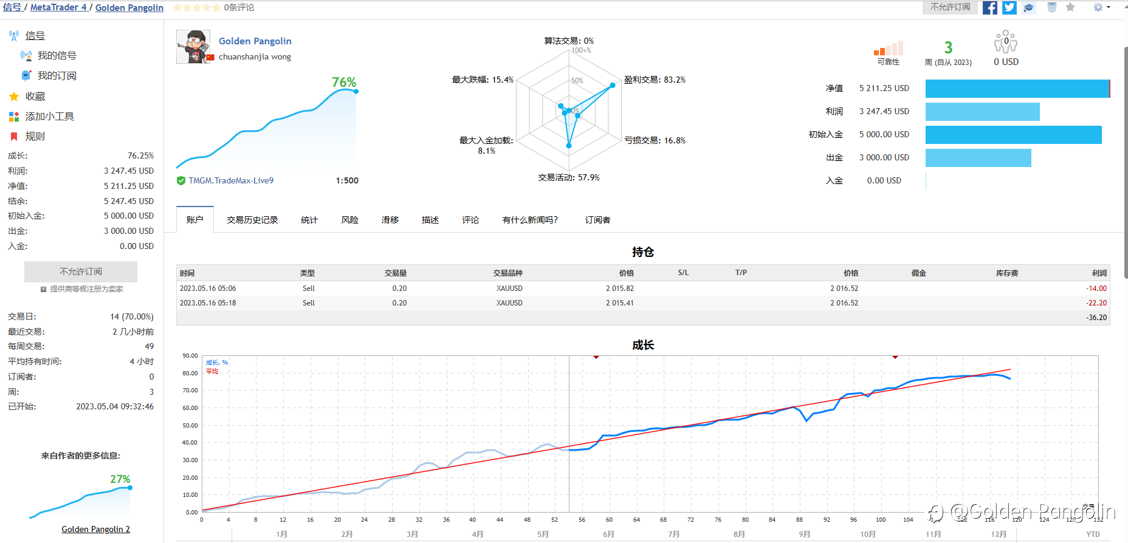Click the 净值 equity bar

click(x=1017, y=89)
